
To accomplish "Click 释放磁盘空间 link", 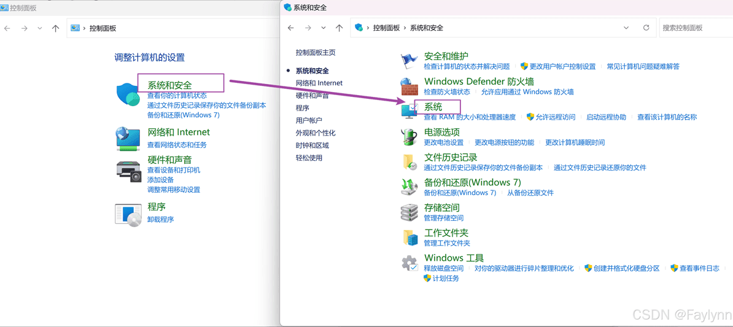I will coord(444,268).
